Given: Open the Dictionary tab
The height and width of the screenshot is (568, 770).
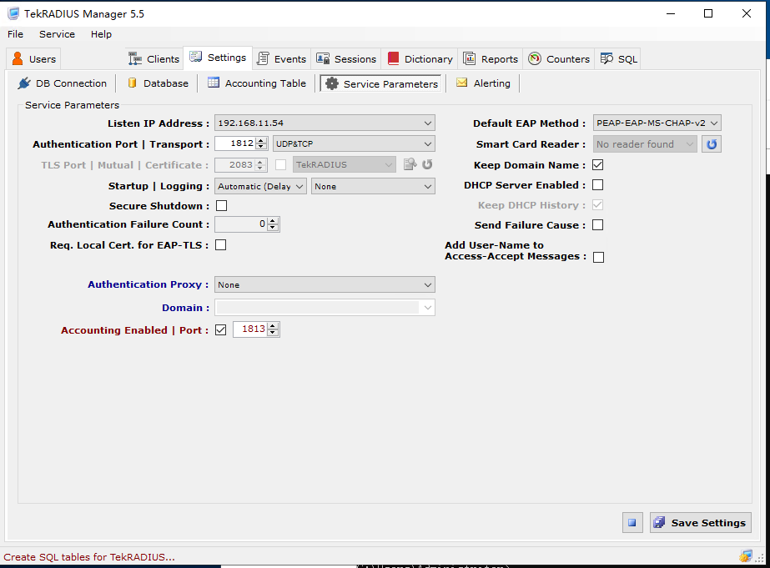Looking at the screenshot, I should pos(420,59).
